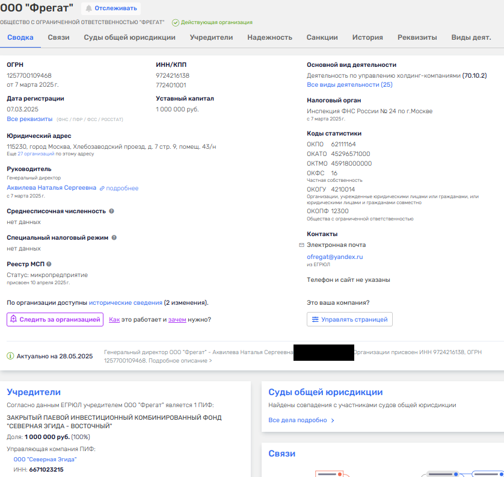This screenshot has height=477, width=504.
Task: Click the green Действующая организация check icon
Action: [176, 22]
